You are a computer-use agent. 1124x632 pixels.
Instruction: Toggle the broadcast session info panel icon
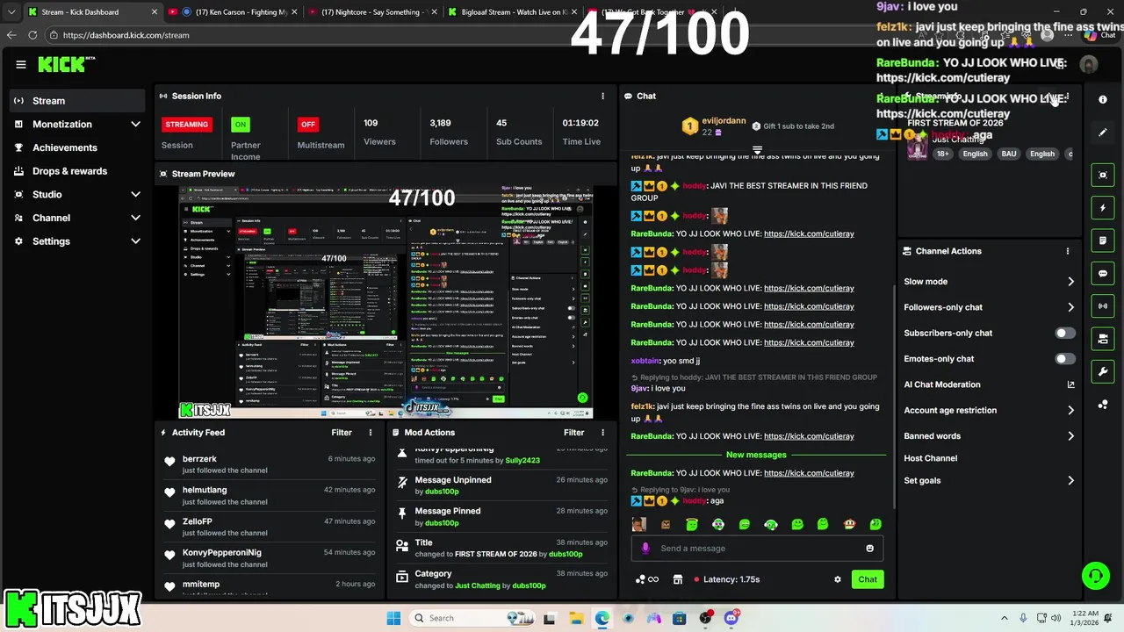(1103, 305)
